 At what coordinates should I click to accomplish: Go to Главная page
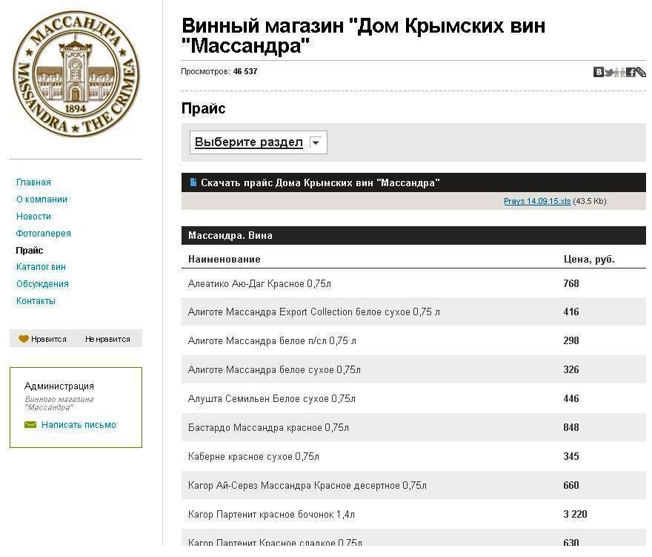(x=33, y=182)
